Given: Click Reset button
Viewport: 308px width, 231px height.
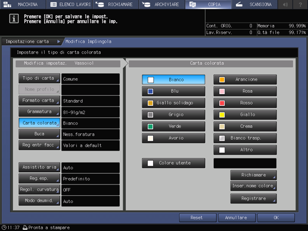Looking at the screenshot, I should (198, 218).
